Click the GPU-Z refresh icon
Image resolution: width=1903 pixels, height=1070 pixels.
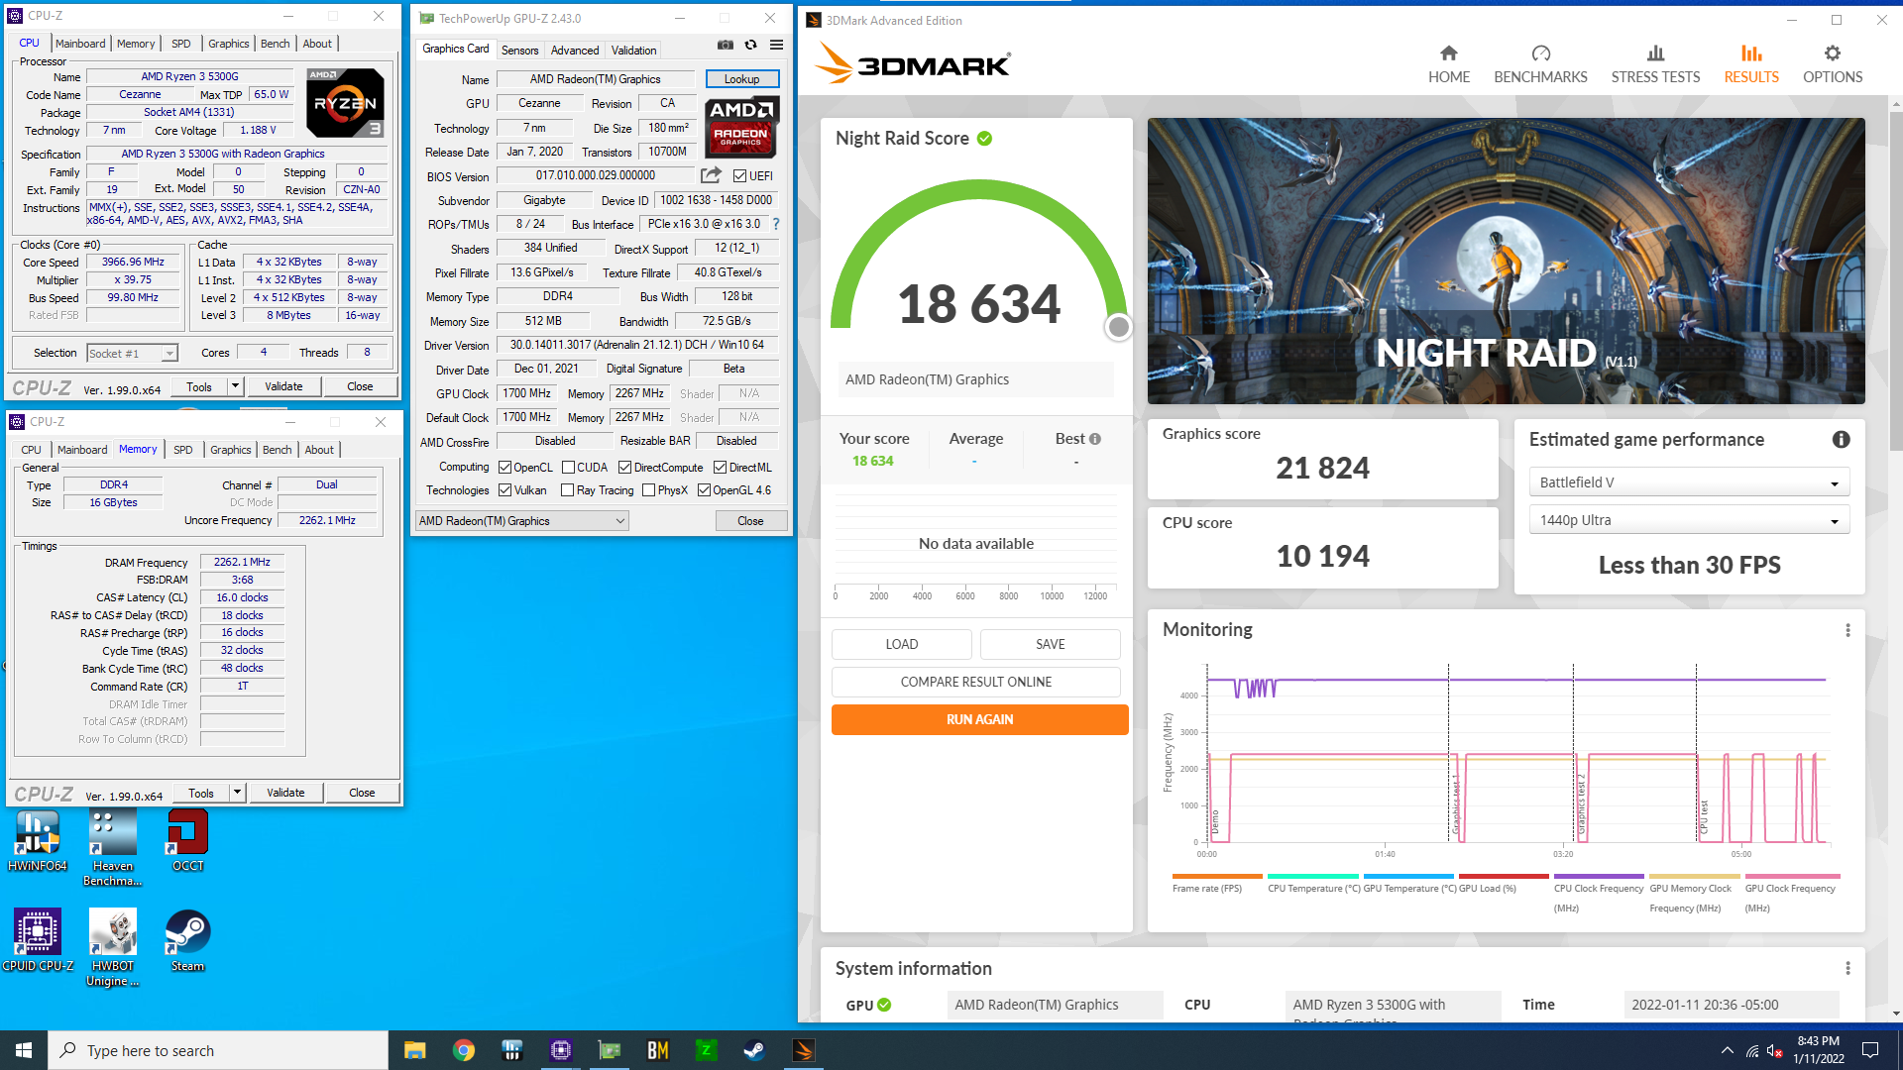751,45
